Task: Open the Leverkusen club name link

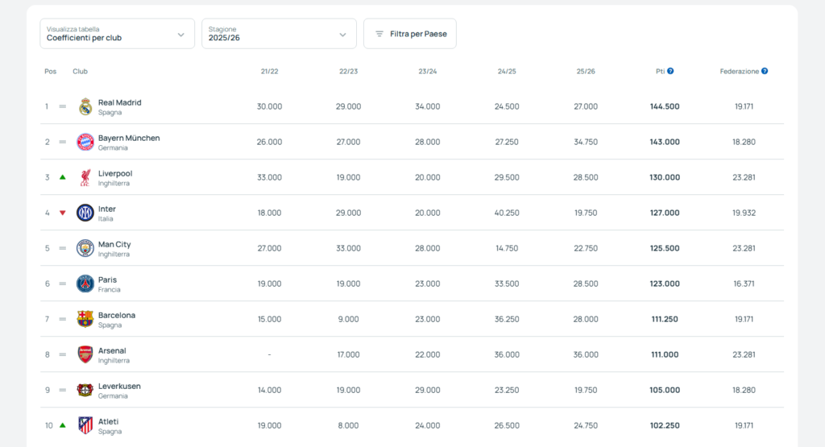Action: pos(119,386)
